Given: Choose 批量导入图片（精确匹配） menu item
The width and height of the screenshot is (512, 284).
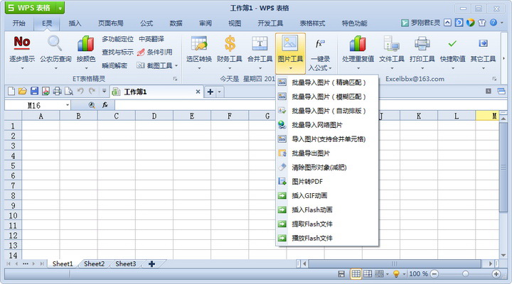Looking at the screenshot, I should click(327, 82).
